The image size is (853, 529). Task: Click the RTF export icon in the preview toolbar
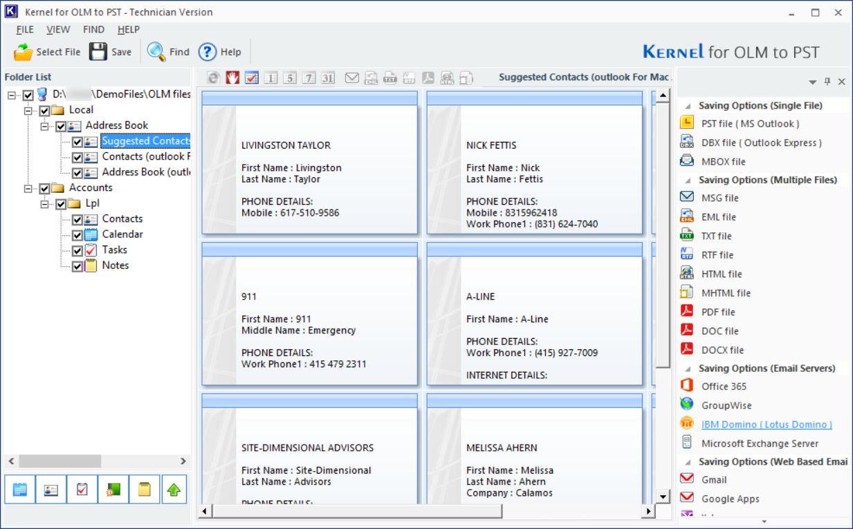[x=410, y=78]
